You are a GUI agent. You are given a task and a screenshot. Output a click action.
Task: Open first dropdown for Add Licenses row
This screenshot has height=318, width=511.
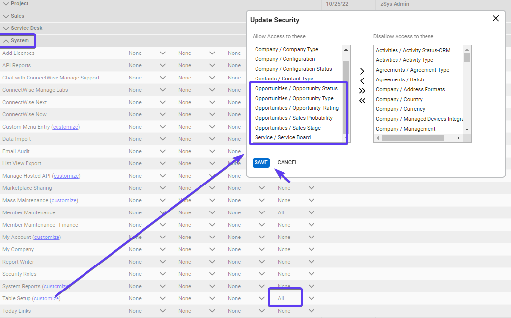[163, 53]
